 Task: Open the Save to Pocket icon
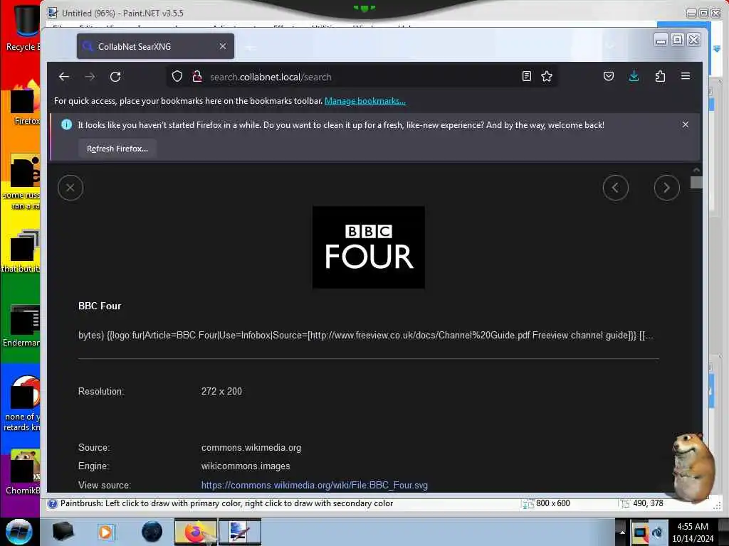click(609, 77)
